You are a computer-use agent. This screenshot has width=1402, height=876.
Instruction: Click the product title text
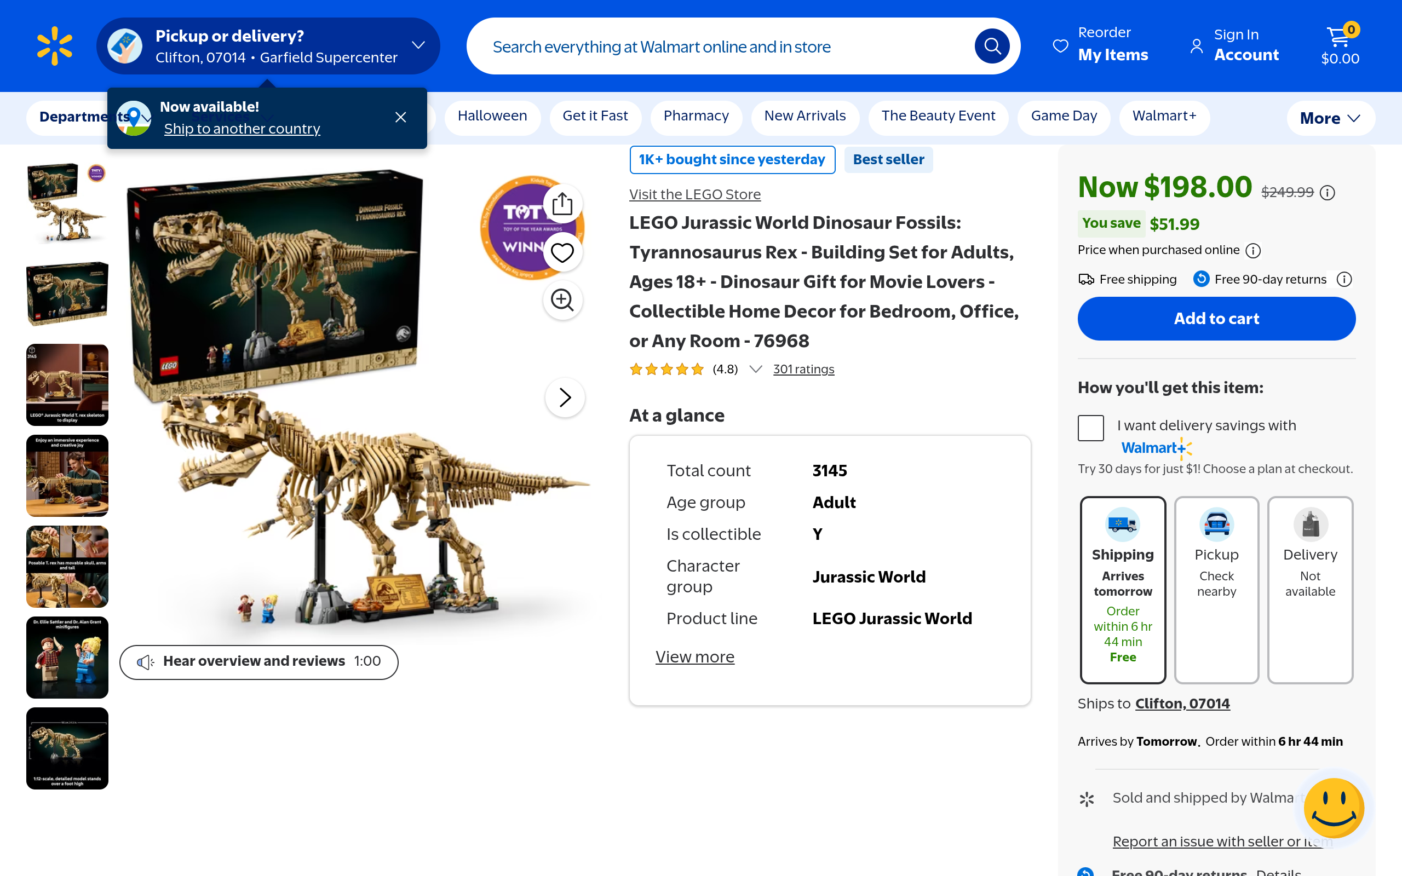pyautogui.click(x=824, y=281)
